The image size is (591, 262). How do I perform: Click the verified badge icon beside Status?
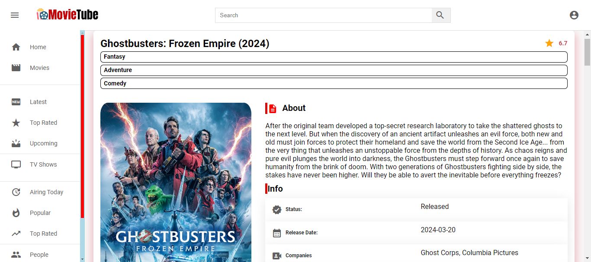pos(277,210)
